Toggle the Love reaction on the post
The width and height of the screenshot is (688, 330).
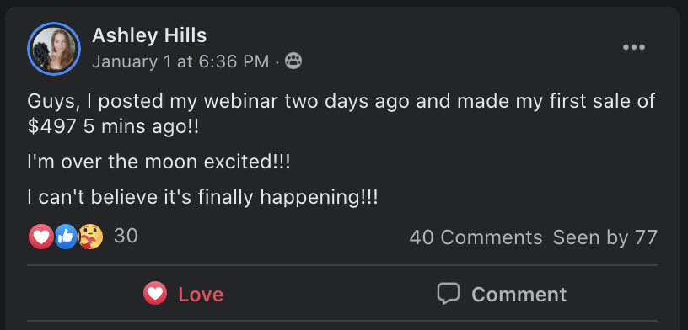(x=184, y=294)
